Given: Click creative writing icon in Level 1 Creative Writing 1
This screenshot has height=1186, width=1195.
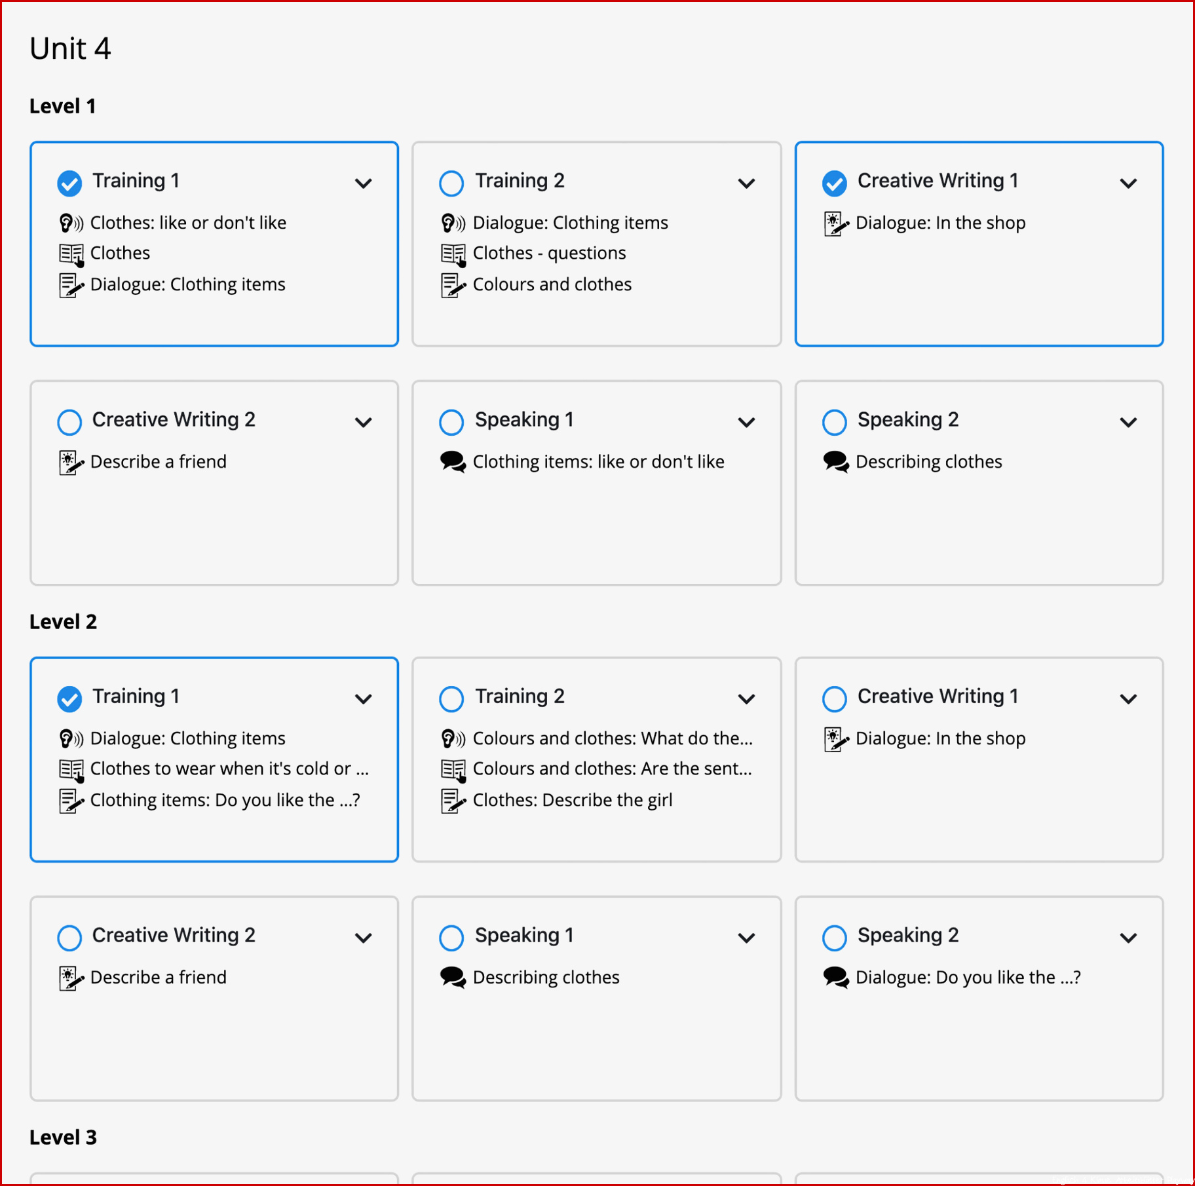Looking at the screenshot, I should [836, 223].
